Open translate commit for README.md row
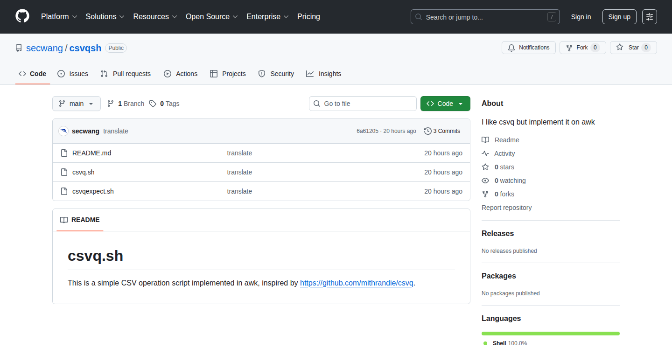Viewport: 672px width, 355px height. [x=239, y=153]
